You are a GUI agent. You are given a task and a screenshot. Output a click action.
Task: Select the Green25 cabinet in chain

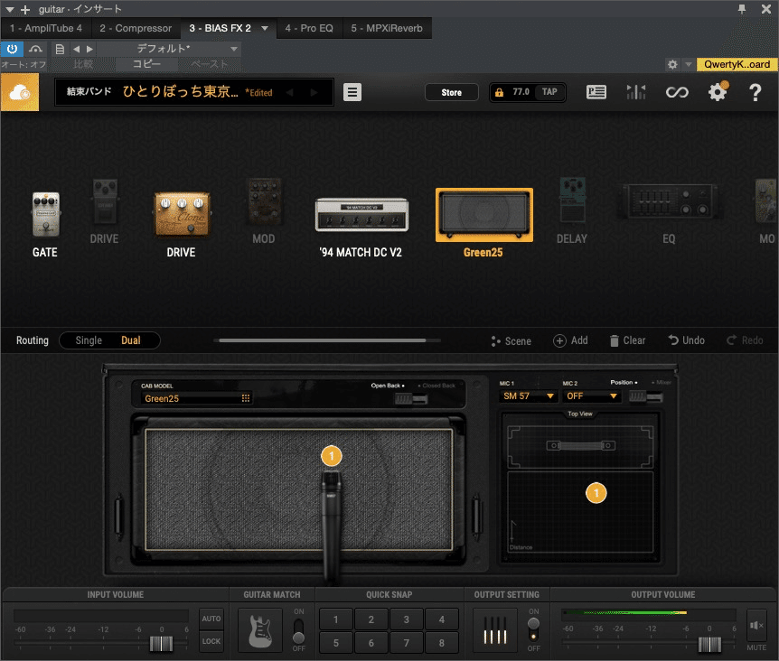pyautogui.click(x=483, y=215)
